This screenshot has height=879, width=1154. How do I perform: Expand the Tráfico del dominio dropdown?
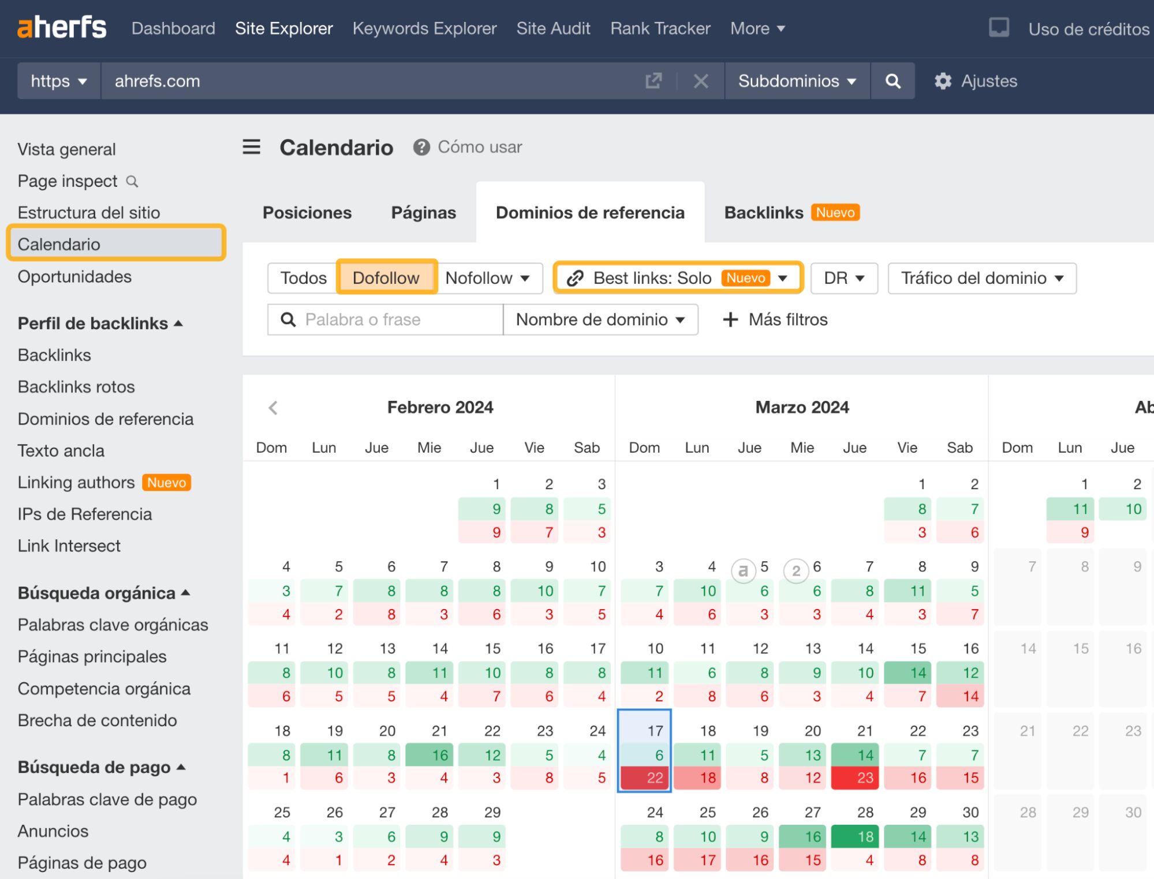click(x=981, y=278)
